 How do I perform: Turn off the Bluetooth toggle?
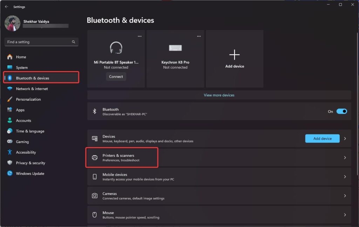click(x=341, y=111)
